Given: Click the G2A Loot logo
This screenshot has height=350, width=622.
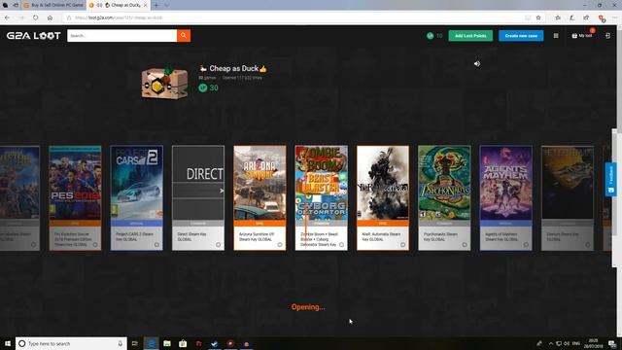Looking at the screenshot, I should point(34,36).
